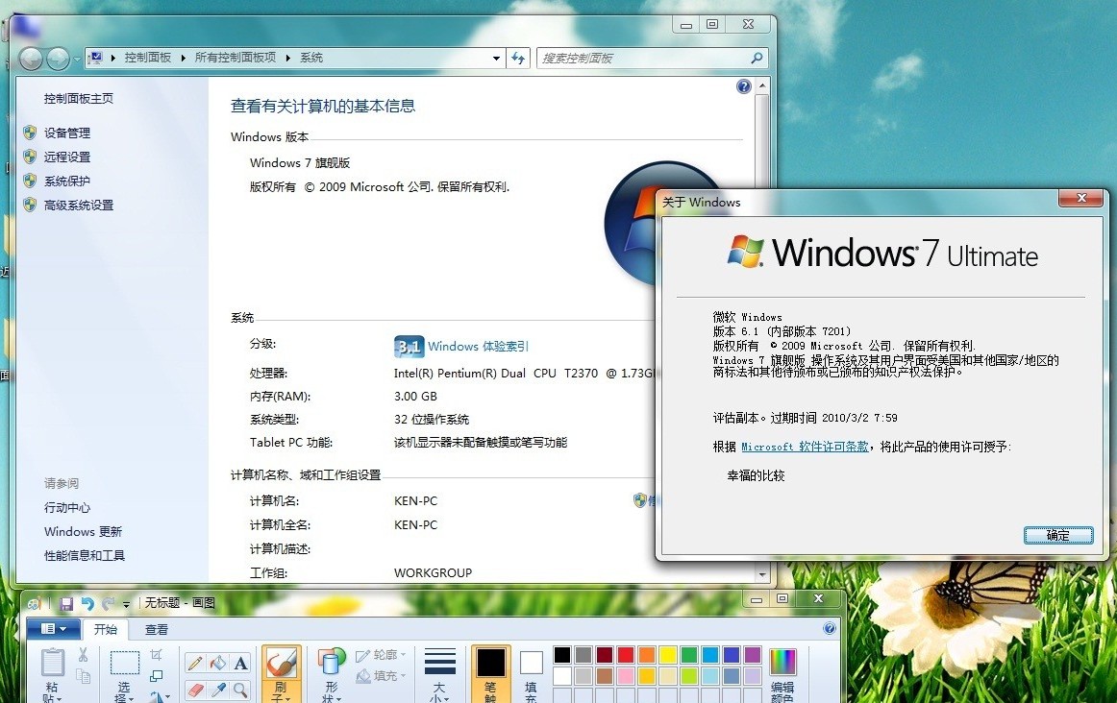Open the 'Microsoft 软件许可条款' link
1117x703 pixels.
(805, 447)
